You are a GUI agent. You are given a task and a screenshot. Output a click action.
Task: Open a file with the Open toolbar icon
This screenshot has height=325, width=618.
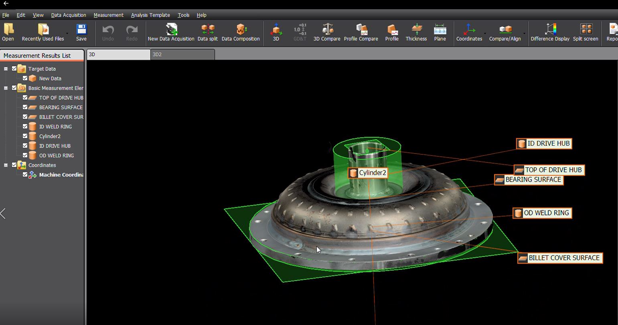8,32
